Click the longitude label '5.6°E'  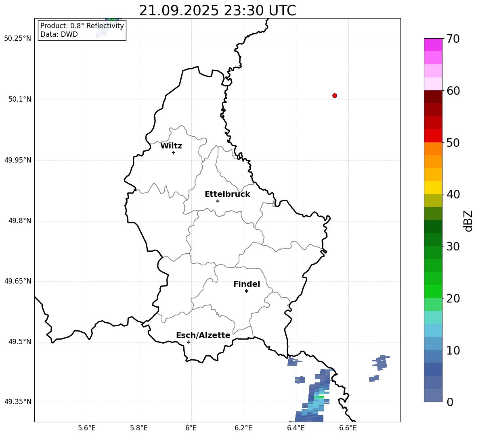(x=87, y=428)
